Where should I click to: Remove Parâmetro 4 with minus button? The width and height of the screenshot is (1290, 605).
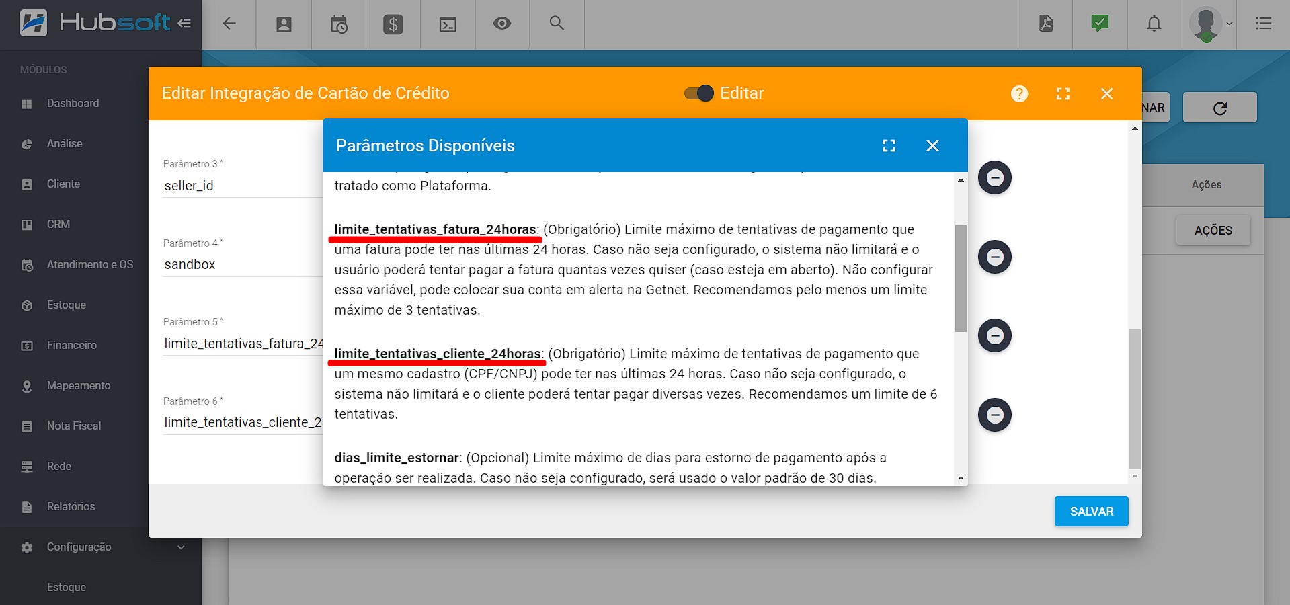coord(995,257)
